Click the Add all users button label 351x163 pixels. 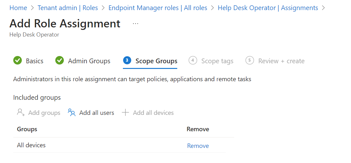[x=97, y=113]
